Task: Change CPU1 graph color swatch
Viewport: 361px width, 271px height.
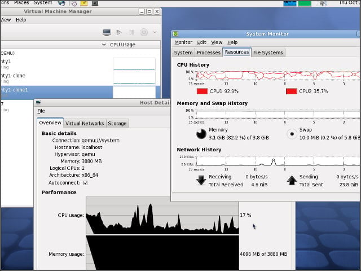Action: [202, 91]
